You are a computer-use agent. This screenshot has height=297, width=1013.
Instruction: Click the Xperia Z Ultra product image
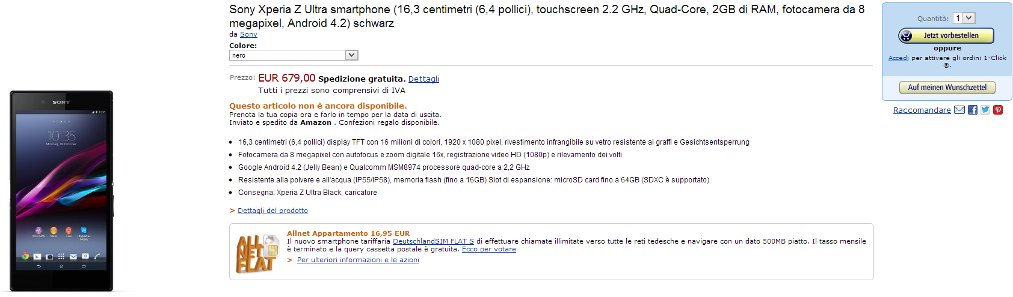tap(61, 191)
